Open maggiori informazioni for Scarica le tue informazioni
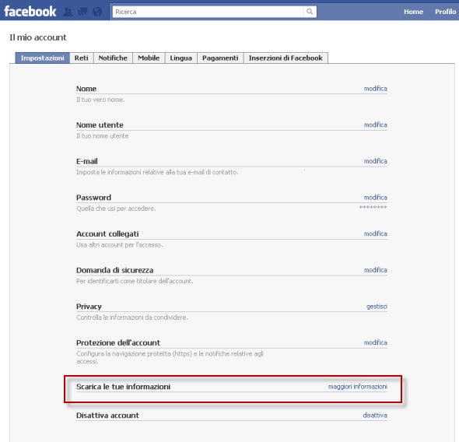This screenshot has width=459, height=442. tap(357, 387)
